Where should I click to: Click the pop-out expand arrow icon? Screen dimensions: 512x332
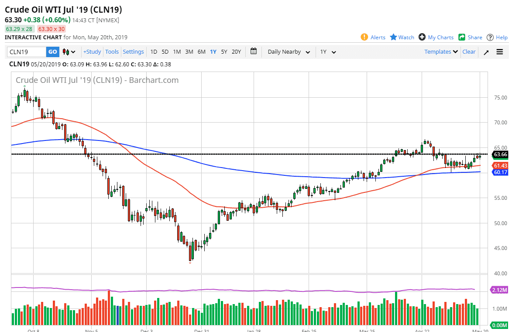tap(486, 52)
